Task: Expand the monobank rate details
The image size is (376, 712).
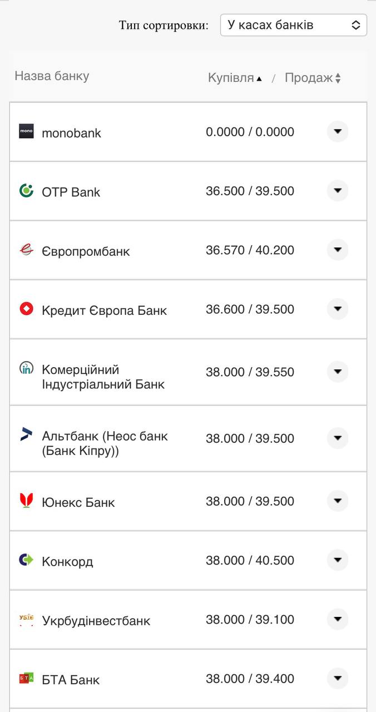Action: click(338, 132)
